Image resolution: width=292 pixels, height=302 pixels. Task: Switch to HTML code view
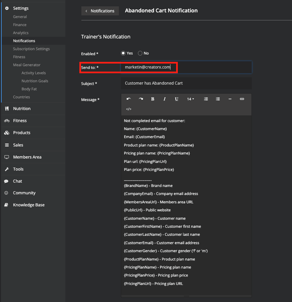[x=129, y=109]
